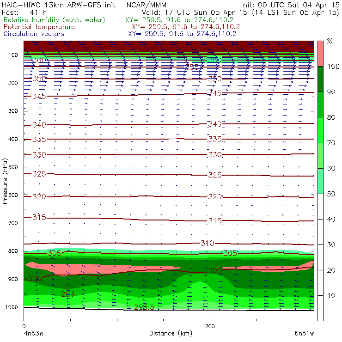The width and height of the screenshot is (342, 342).
Task: Click the '340' contour label near left edge
Action: point(39,125)
